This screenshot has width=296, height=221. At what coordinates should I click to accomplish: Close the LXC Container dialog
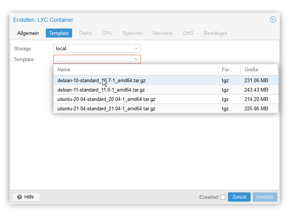(273, 20)
